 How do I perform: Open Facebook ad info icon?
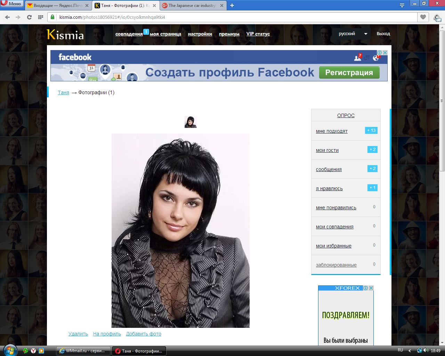[x=380, y=52]
